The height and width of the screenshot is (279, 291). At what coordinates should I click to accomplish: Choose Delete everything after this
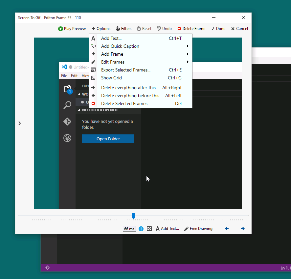[x=141, y=88]
